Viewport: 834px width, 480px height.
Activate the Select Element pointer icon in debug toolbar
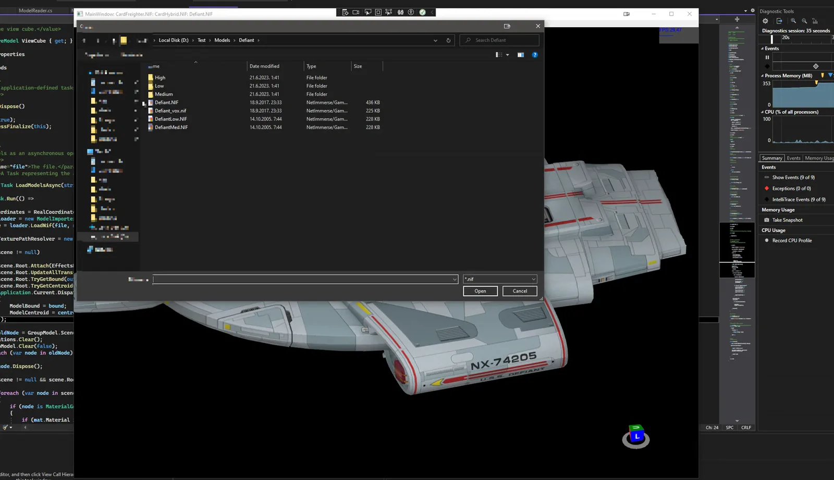point(368,12)
